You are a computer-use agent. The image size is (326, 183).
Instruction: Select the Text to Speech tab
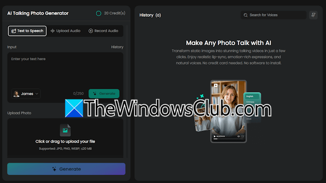27,31
